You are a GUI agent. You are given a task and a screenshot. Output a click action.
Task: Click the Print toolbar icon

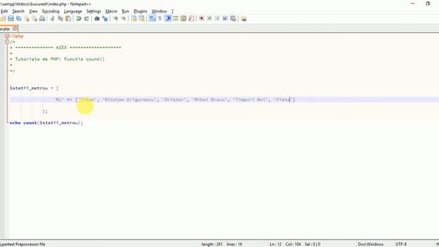click(x=42, y=19)
